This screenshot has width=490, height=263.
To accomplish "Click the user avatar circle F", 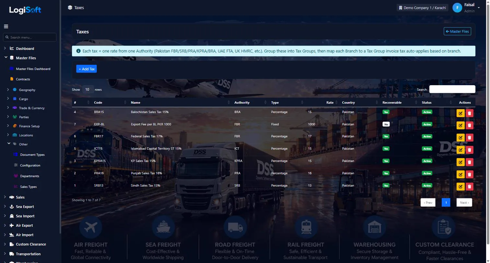I will coord(457,8).
